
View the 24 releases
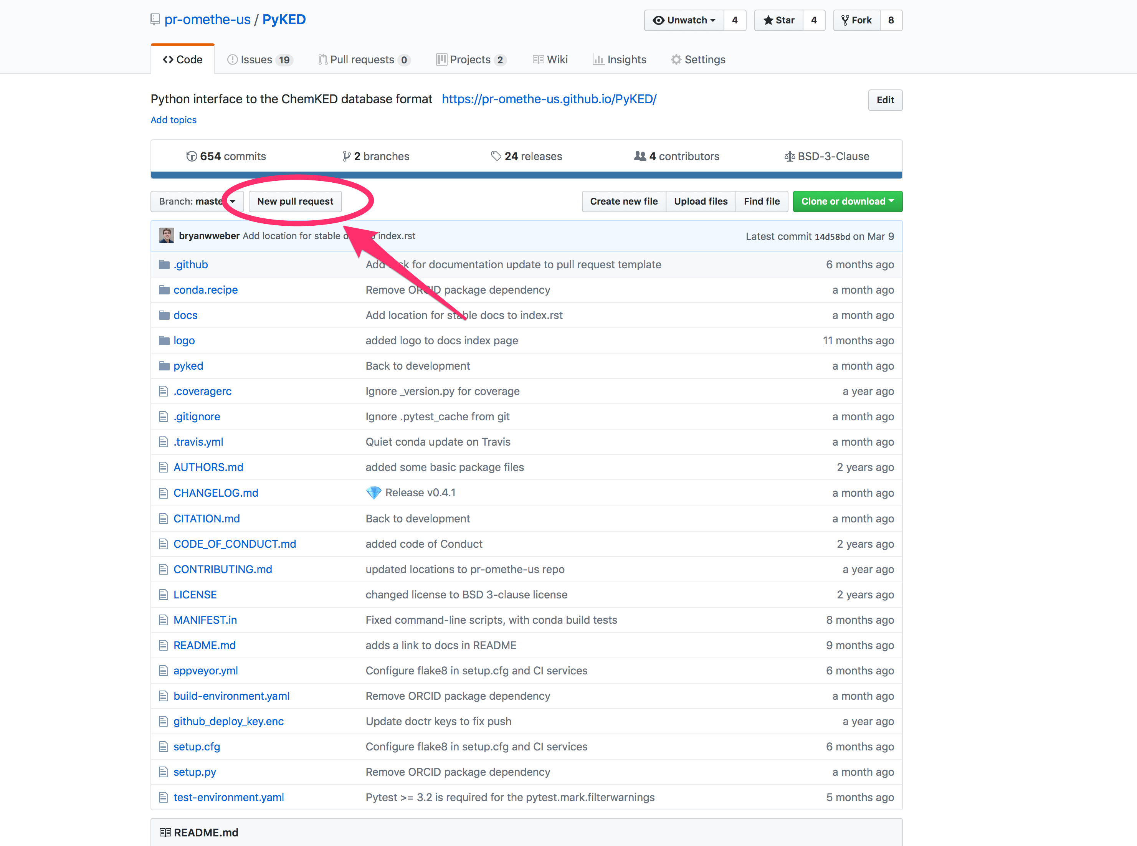click(x=527, y=156)
